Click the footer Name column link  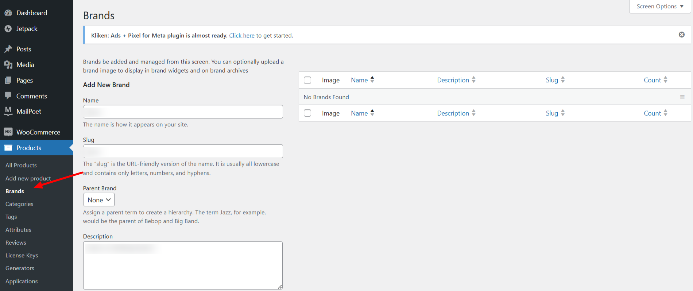[359, 113]
